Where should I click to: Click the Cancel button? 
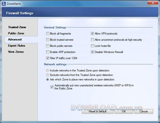point(144,111)
